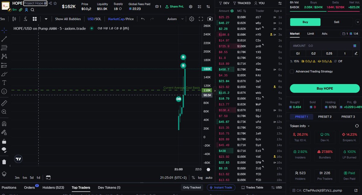This screenshot has width=362, height=195.
Task: Switch the MarketCap/Price display
Action: click(121, 19)
